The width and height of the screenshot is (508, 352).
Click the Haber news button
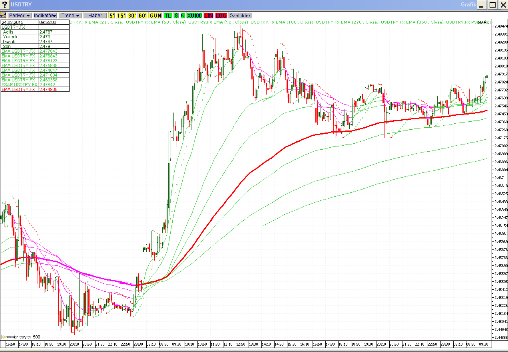pos(95,15)
